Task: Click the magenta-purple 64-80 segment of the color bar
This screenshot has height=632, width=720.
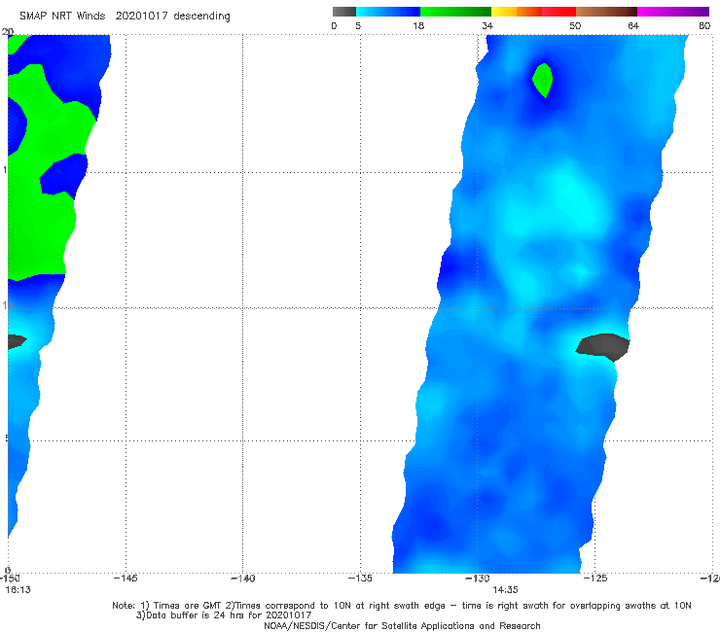Action: [x=673, y=12]
